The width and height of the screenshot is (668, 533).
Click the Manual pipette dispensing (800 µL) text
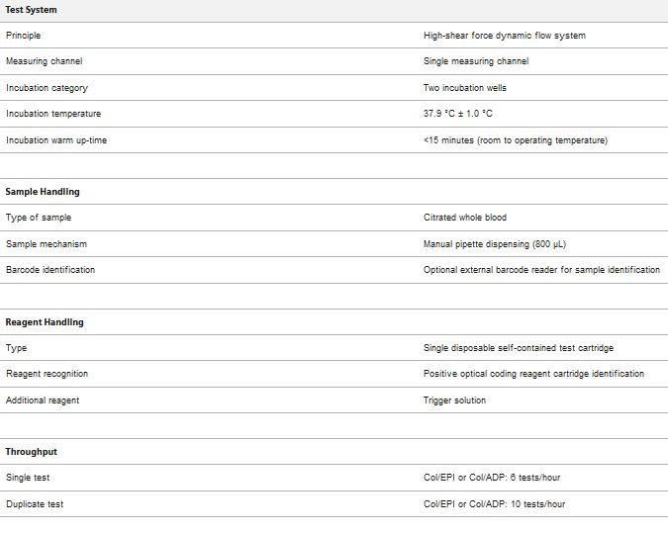point(494,244)
